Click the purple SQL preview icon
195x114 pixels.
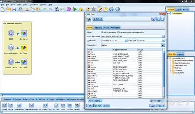(69, 9)
